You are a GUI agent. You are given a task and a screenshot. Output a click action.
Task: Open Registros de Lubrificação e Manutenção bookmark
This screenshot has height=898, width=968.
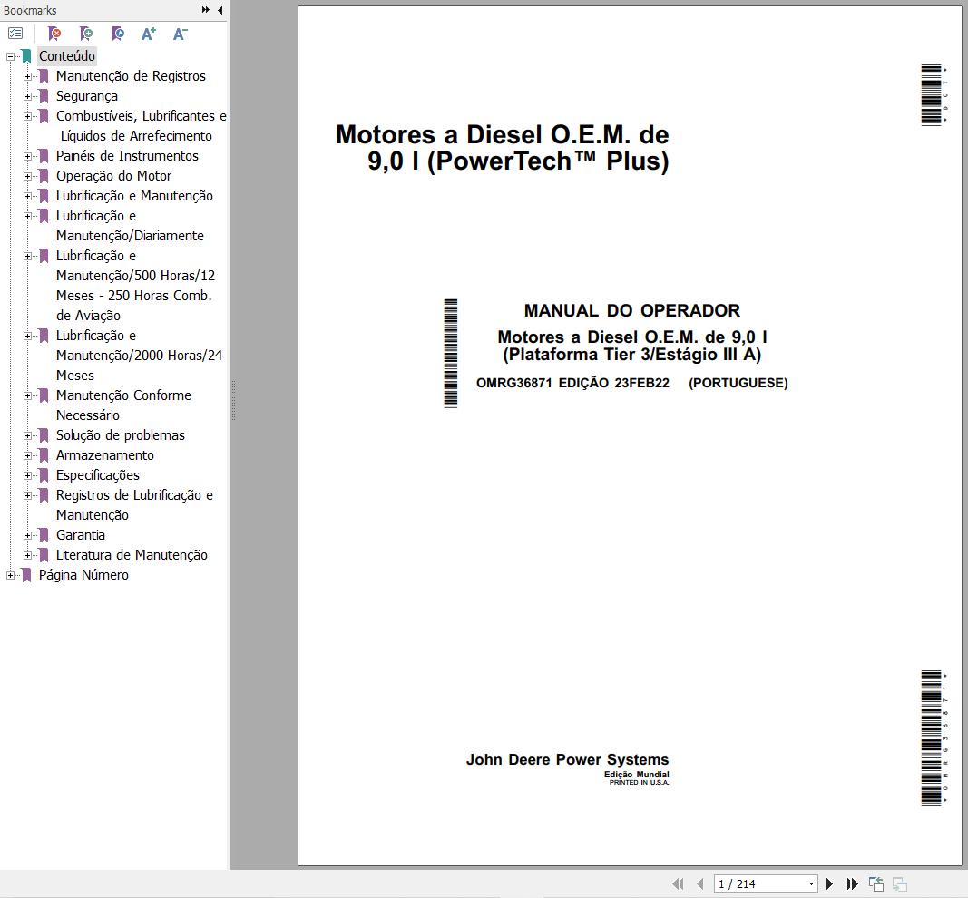[134, 505]
